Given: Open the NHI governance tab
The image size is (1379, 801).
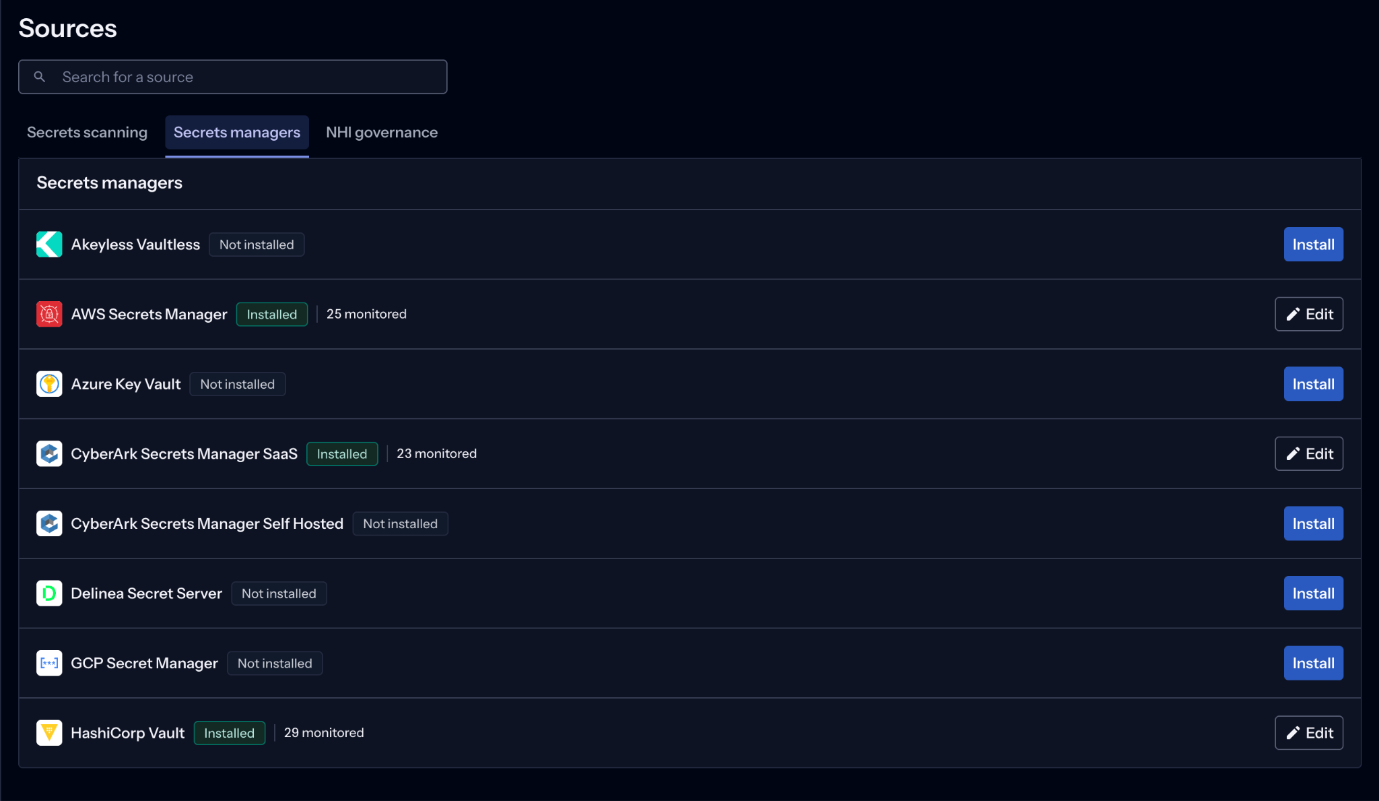Looking at the screenshot, I should [x=382, y=133].
